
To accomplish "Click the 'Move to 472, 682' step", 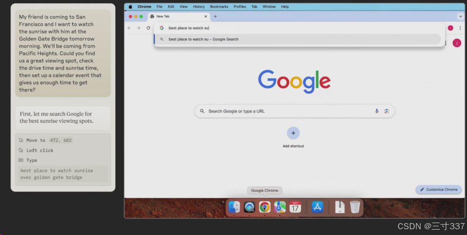I will point(46,140).
